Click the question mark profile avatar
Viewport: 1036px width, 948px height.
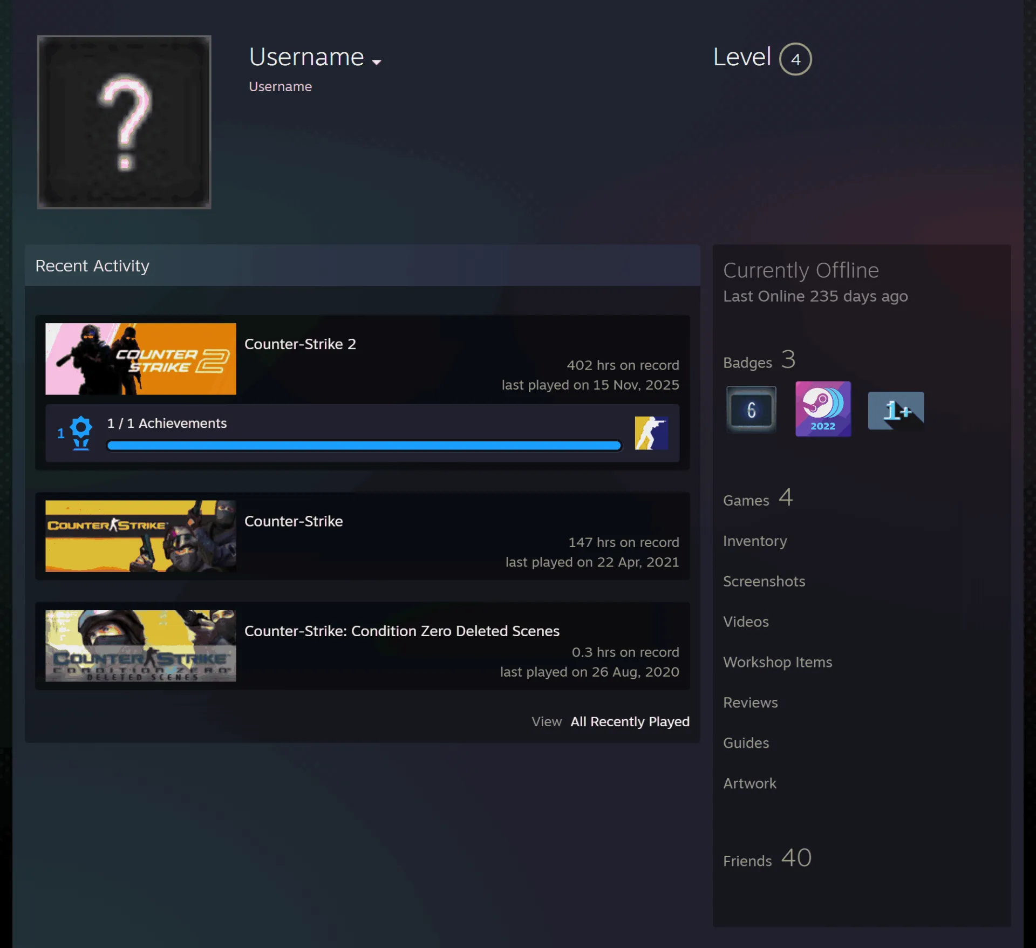point(124,122)
